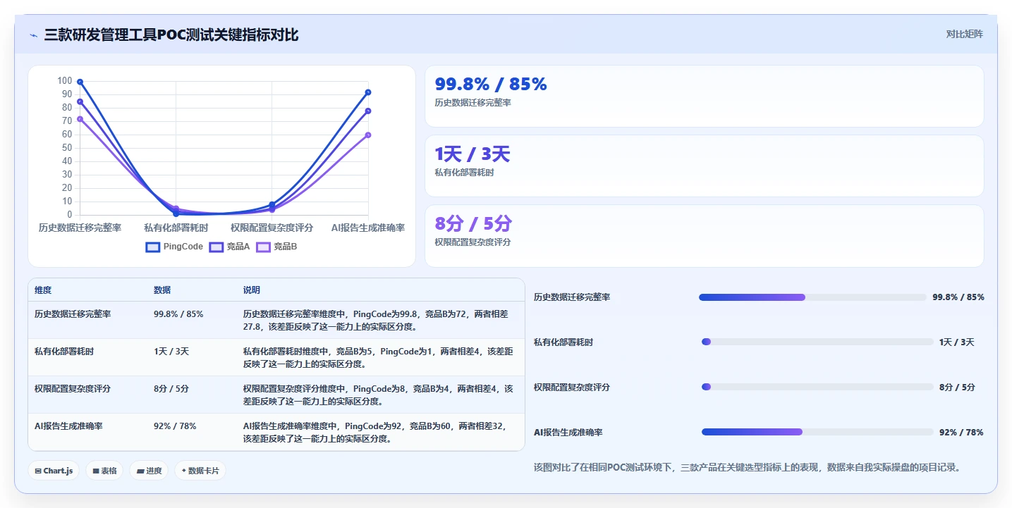Select the 表格 tag button
This screenshot has width=1012, height=508.
[104, 471]
